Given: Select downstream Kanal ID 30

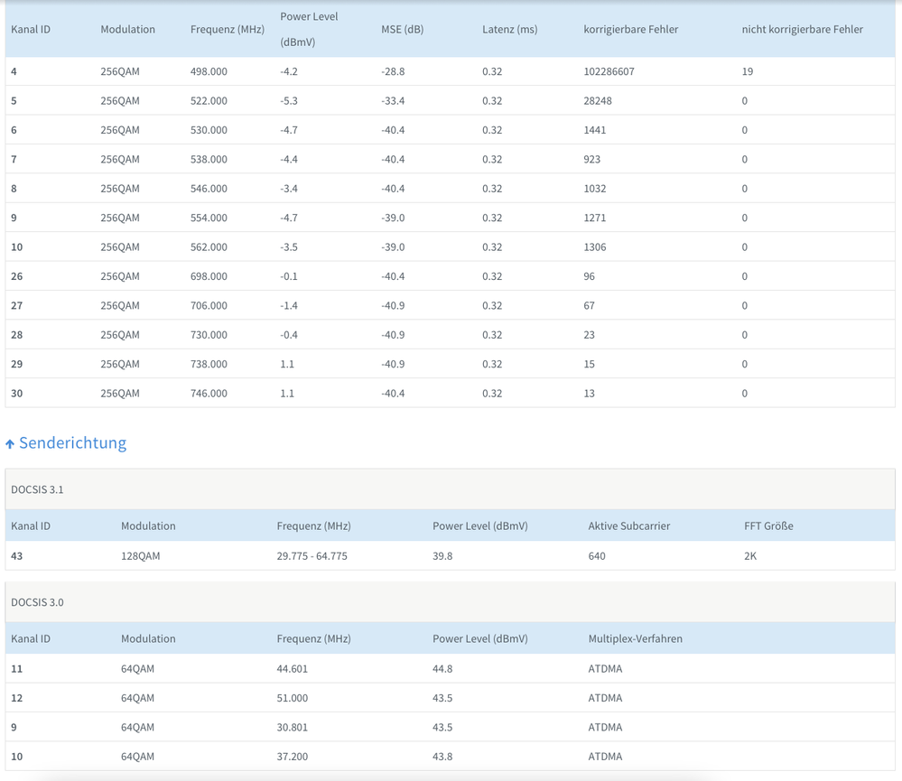Looking at the screenshot, I should coord(16,394).
